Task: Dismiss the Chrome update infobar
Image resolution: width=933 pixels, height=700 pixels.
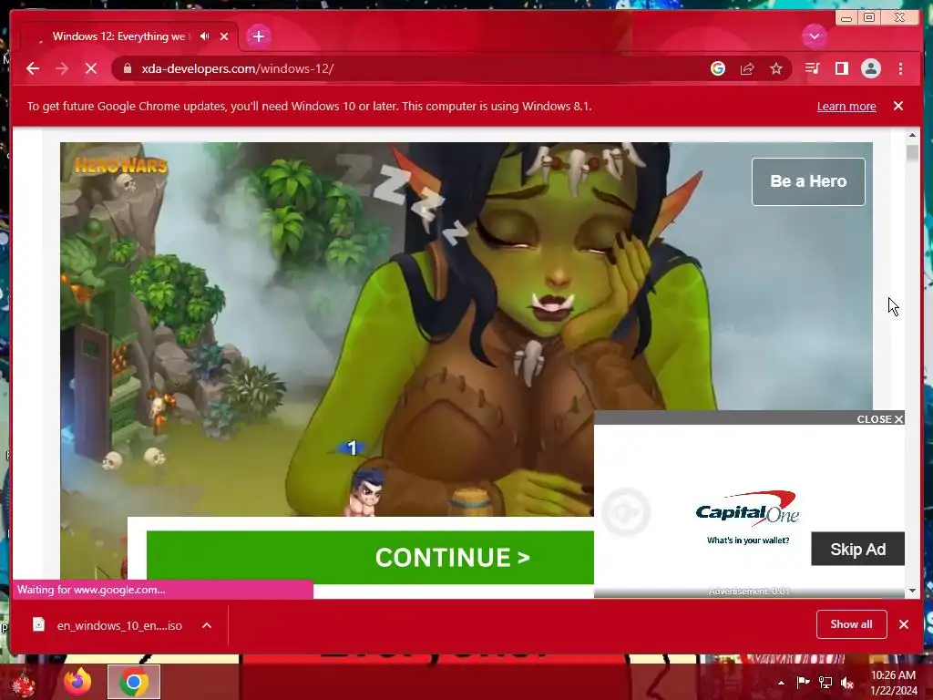Action: click(x=898, y=106)
